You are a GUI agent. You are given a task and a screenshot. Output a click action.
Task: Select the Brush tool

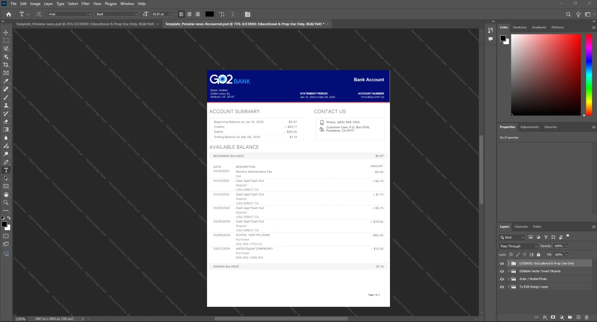[6, 97]
